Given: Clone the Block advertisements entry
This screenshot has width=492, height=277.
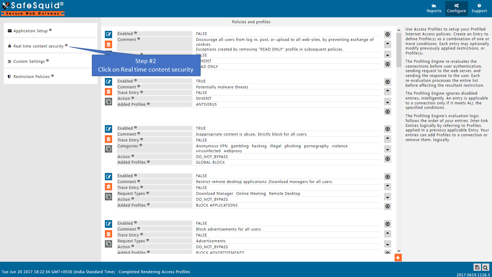Looking at the screenshot, I should coord(108,244).
